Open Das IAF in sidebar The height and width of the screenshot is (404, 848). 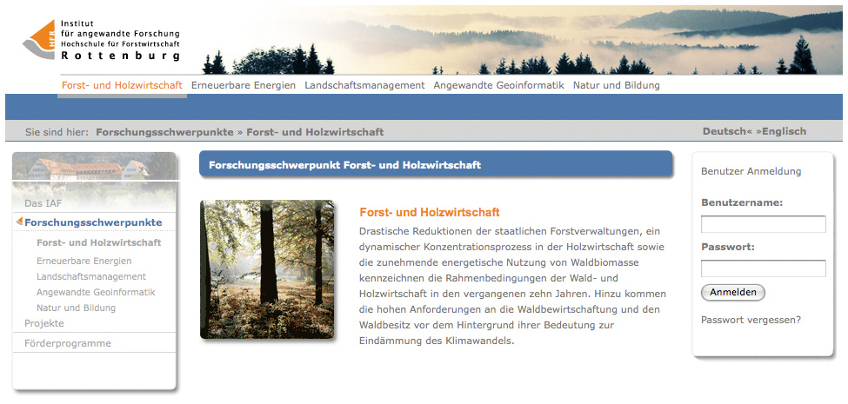click(x=43, y=203)
